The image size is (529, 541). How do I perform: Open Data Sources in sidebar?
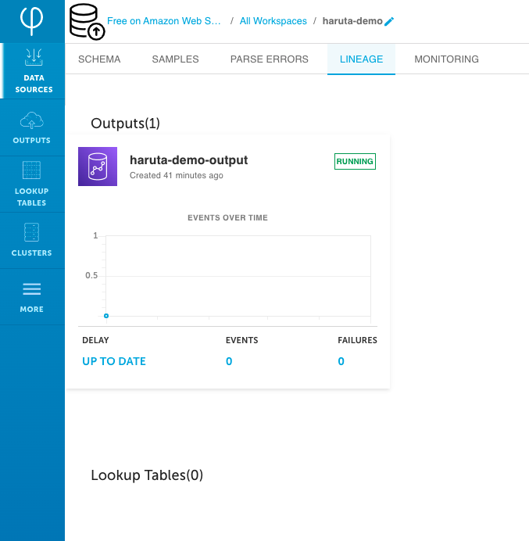coord(34,70)
